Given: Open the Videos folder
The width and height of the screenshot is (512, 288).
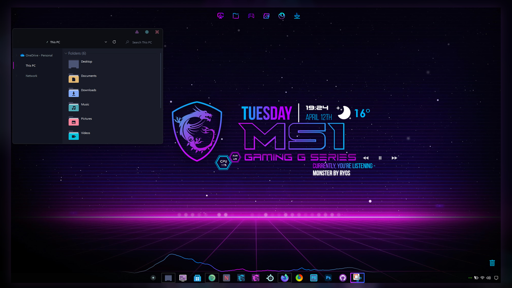Looking at the screenshot, I should [x=79, y=135].
